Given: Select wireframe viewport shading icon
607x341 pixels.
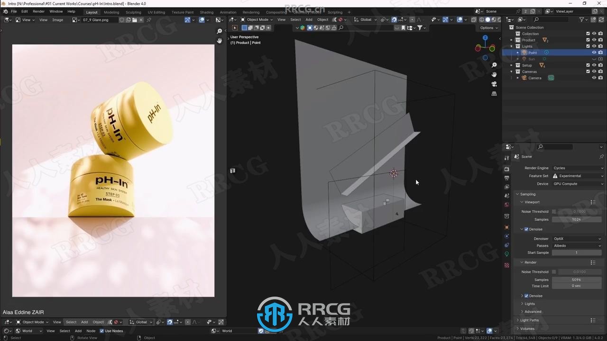Looking at the screenshot, I should coord(482,19).
